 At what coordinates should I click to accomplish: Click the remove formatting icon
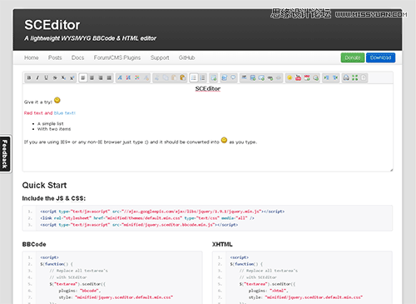click(x=146, y=77)
